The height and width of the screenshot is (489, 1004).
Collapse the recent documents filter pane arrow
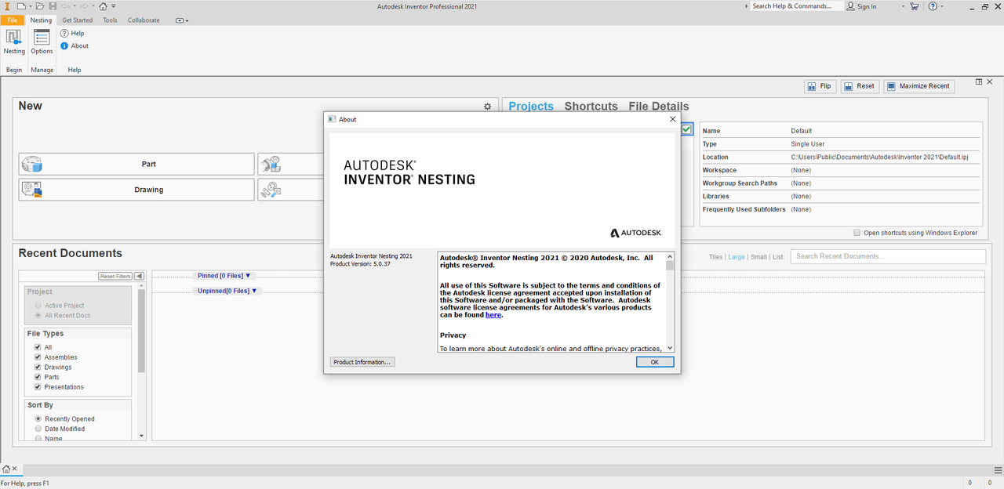pyautogui.click(x=139, y=276)
